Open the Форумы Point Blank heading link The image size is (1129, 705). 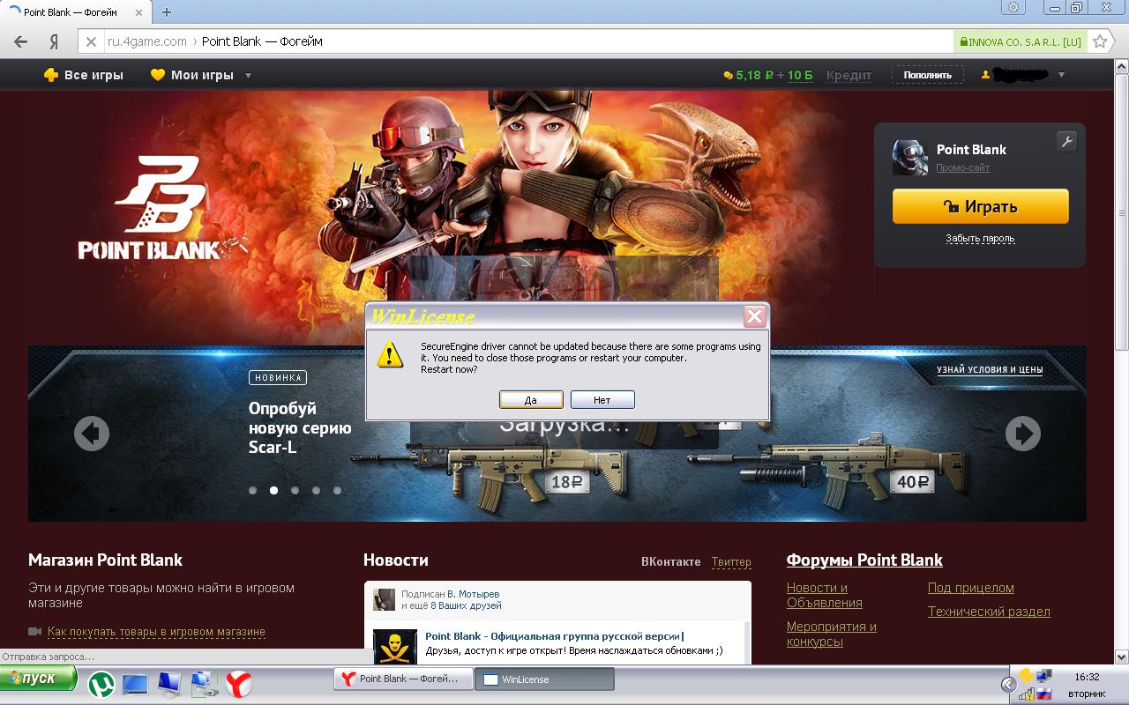864,560
